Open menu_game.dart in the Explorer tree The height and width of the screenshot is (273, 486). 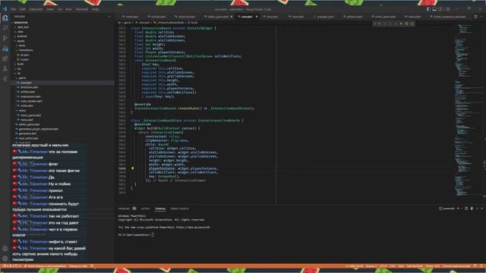(x=30, y=115)
